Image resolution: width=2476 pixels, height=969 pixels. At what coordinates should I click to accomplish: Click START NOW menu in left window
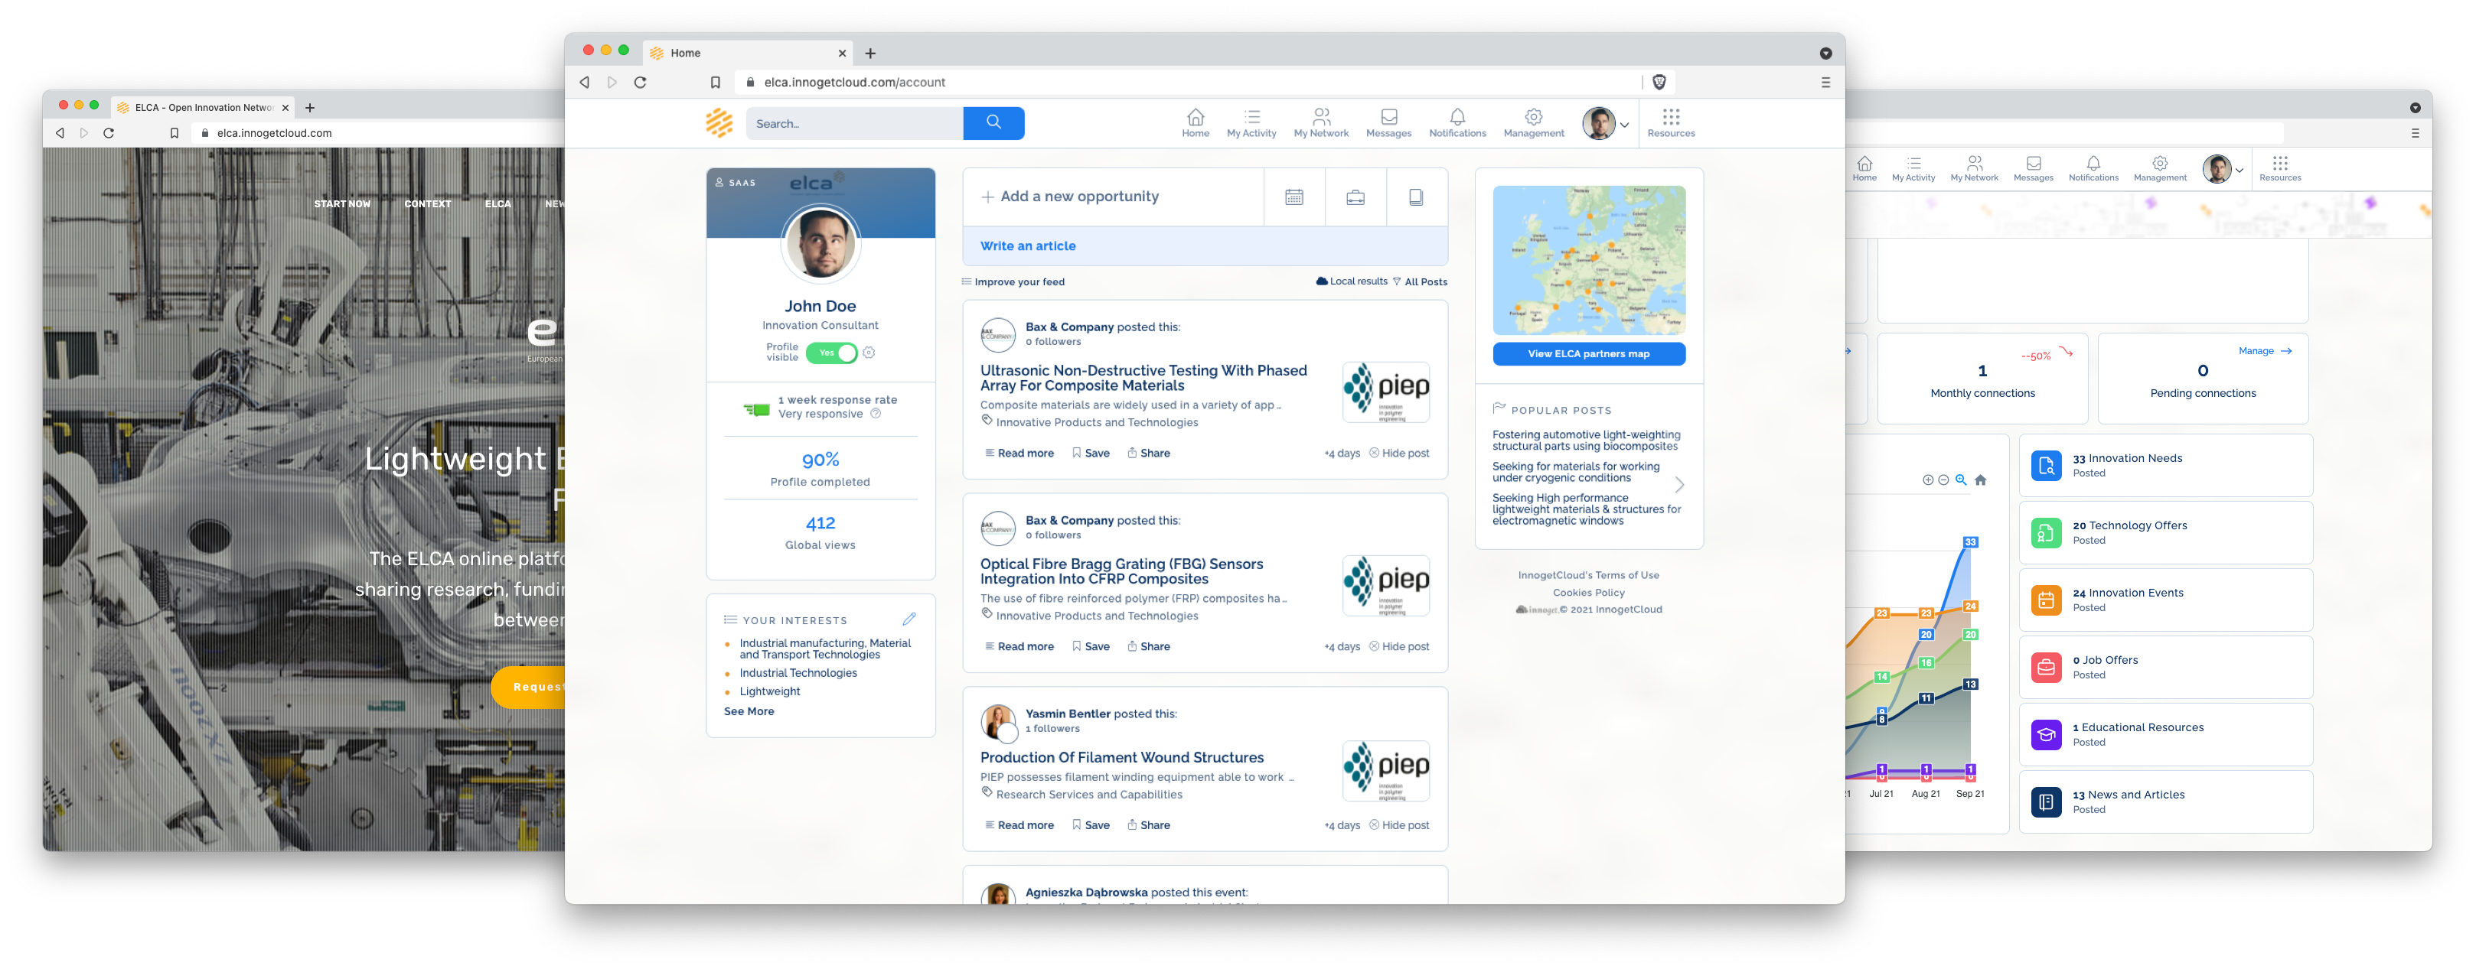pos(342,203)
